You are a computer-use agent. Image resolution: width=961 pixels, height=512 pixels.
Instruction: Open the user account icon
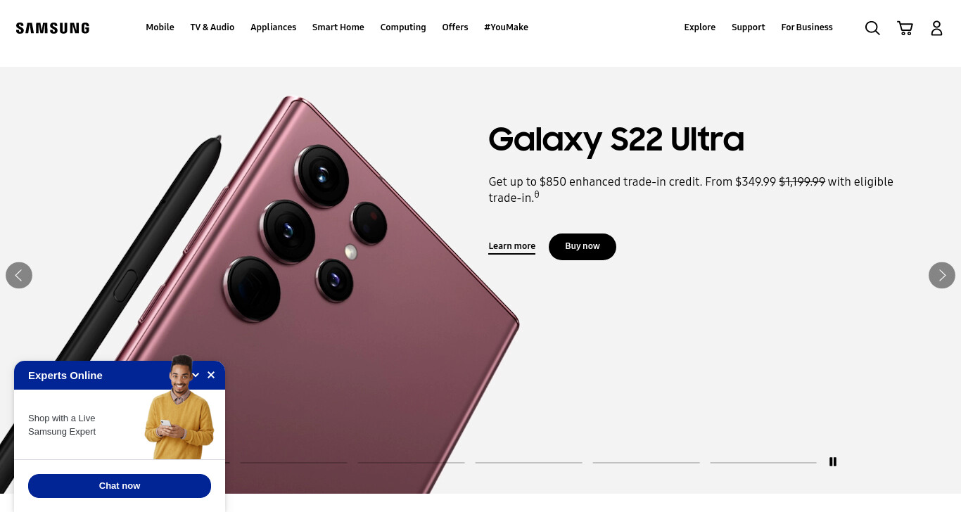(936, 28)
